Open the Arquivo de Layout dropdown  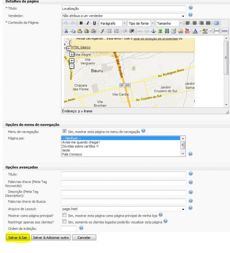(123, 209)
